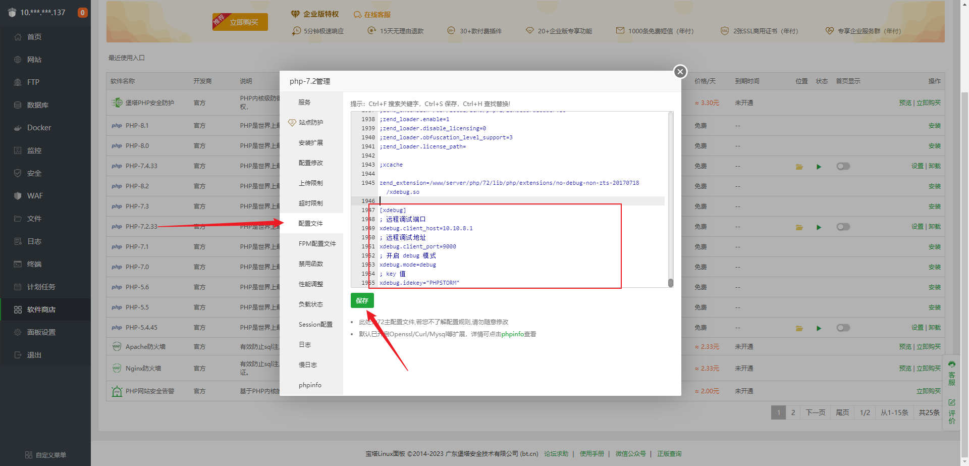Toggle homepage display switch for PHP-5.4.45
Screen dimensions: 969x466
[x=843, y=328]
